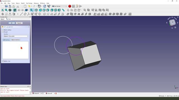The image size is (179, 100).
Task: Enable the Closed checkbox
Action: tap(3, 32)
